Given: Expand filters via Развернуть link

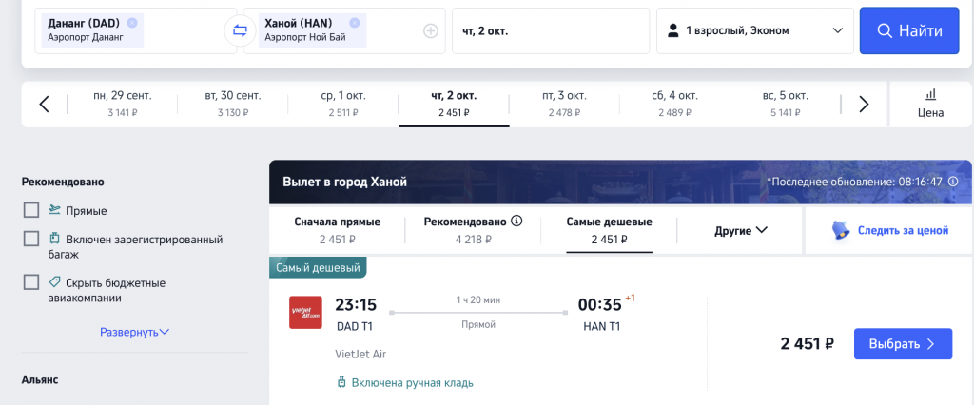Looking at the screenshot, I should click(x=135, y=333).
